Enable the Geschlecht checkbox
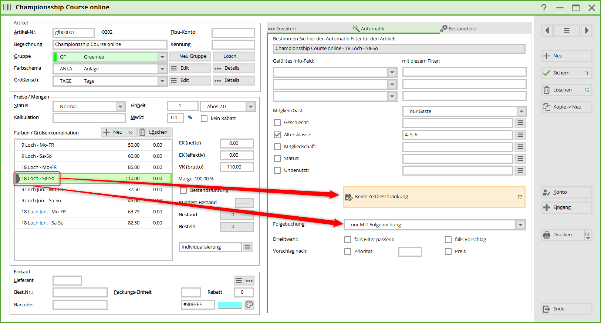This screenshot has height=323, width=601. coord(277,123)
